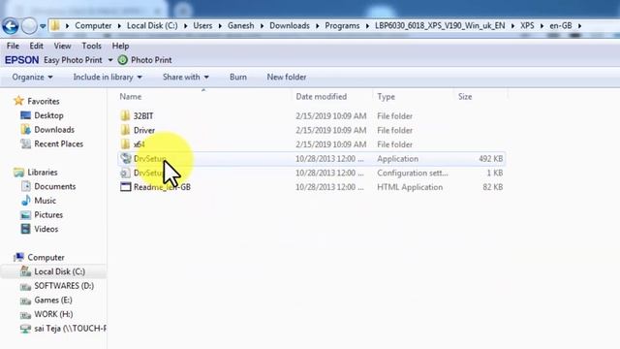Open the Tools menu
Image resolution: width=620 pixels, height=349 pixels.
[x=91, y=46]
